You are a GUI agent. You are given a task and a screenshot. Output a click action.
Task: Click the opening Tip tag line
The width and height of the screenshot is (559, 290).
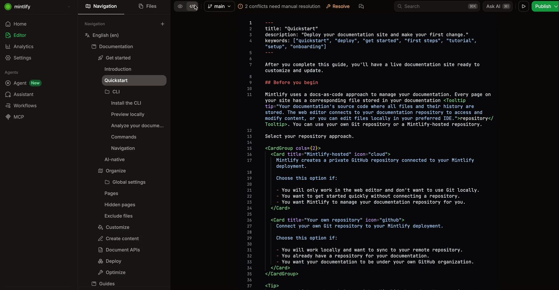click(272, 286)
